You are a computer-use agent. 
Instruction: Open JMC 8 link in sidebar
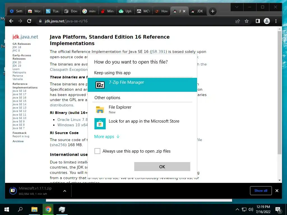pos(16,50)
